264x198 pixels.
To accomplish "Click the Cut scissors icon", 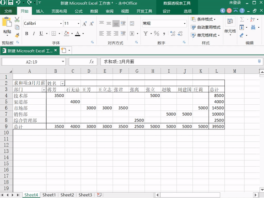I will click(17, 19).
